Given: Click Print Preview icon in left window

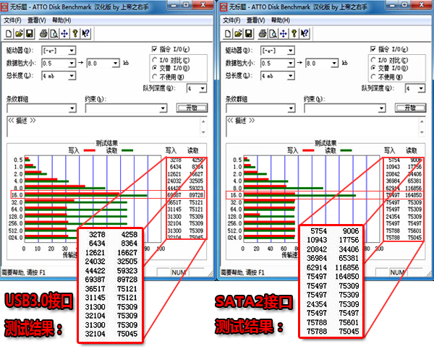Looking at the screenshot, I should [x=54, y=34].
